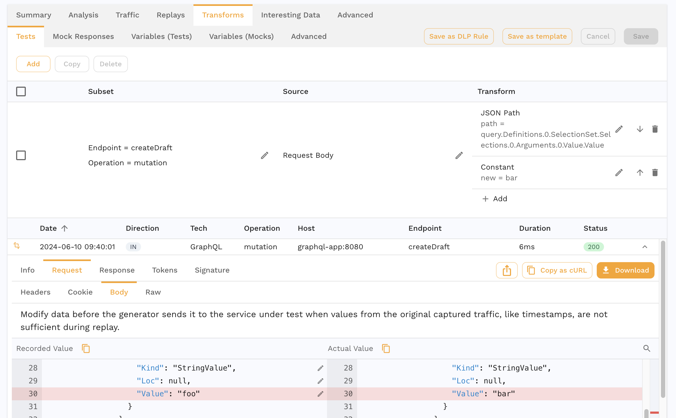Open the Variables (Tests) tab
The height and width of the screenshot is (418, 676).
[x=161, y=36]
